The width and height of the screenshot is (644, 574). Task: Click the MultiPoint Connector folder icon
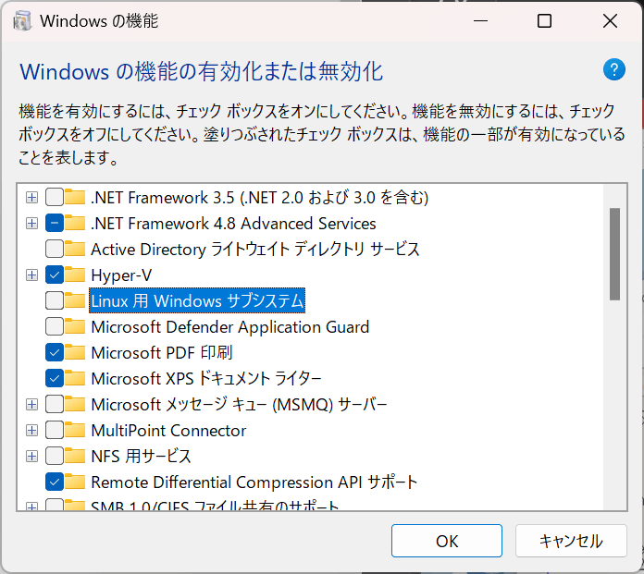75,430
